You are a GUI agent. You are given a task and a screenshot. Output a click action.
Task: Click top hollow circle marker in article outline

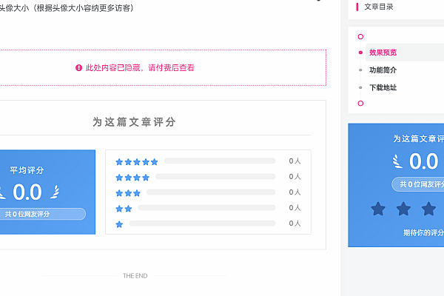tap(360, 36)
